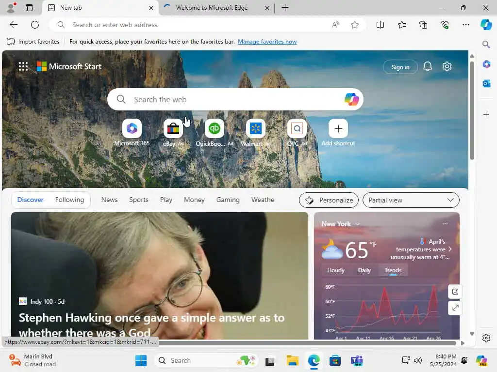Click Import favorites

(x=33, y=42)
